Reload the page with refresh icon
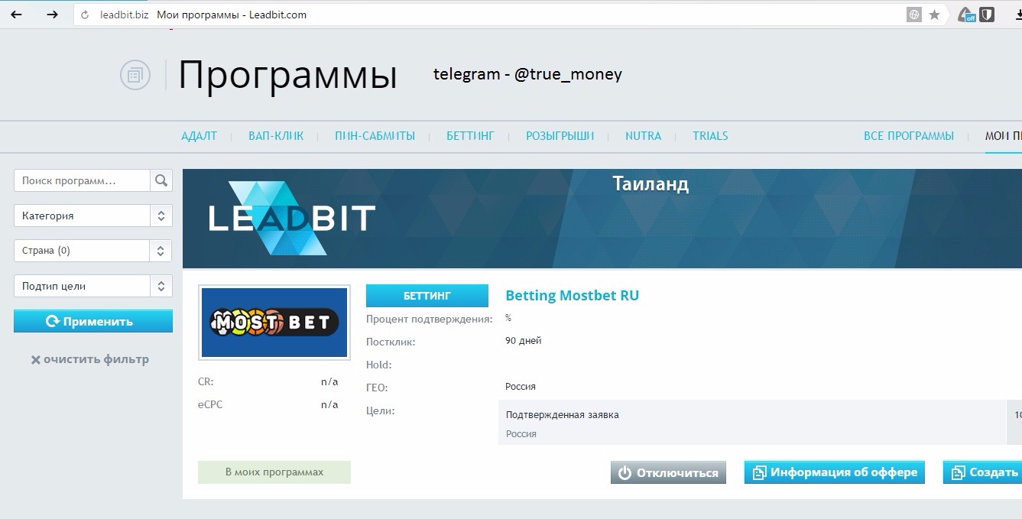Image resolution: width=1022 pixels, height=519 pixels. point(85,15)
